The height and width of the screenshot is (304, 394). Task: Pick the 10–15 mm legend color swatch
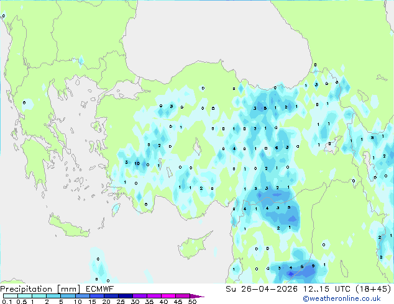[82, 296]
